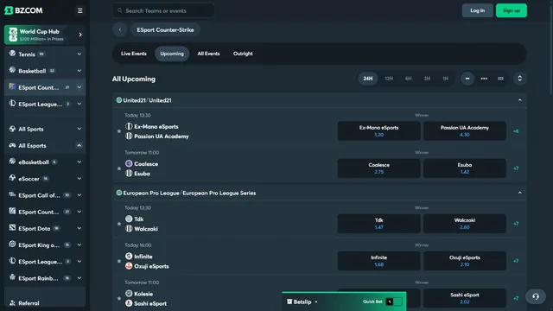The height and width of the screenshot is (311, 553).
Task: Select the 24H time filter
Action: [367, 79]
